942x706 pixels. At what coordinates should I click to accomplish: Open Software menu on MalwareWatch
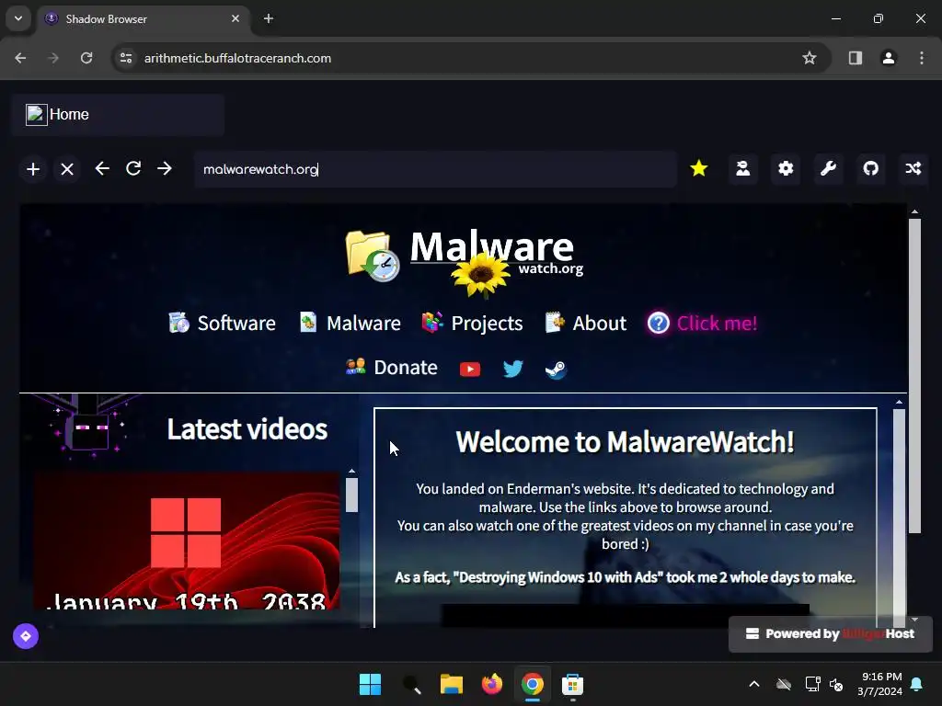click(222, 323)
